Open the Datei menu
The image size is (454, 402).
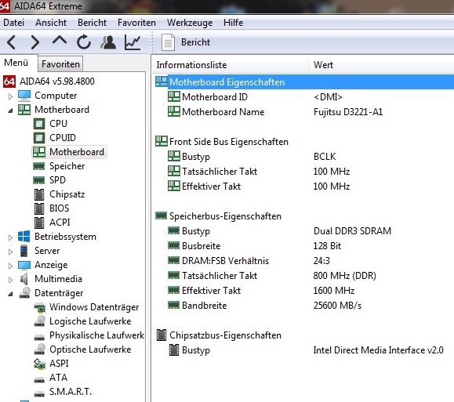[x=13, y=23]
